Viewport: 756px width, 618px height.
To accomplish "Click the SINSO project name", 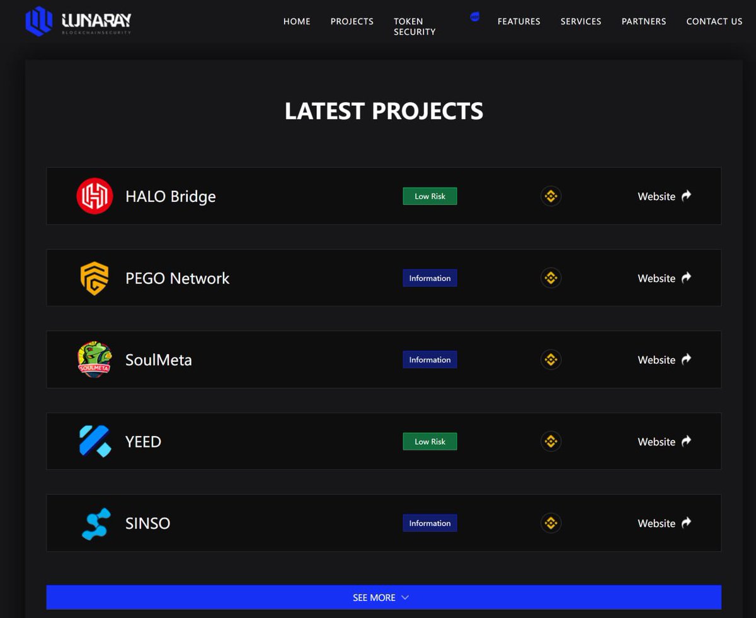I will pyautogui.click(x=148, y=524).
